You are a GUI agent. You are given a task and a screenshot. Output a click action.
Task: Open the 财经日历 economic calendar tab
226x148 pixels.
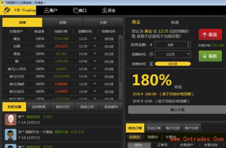click(x=63, y=107)
